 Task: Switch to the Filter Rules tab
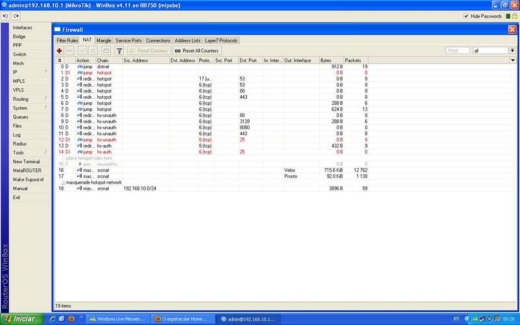coord(68,40)
